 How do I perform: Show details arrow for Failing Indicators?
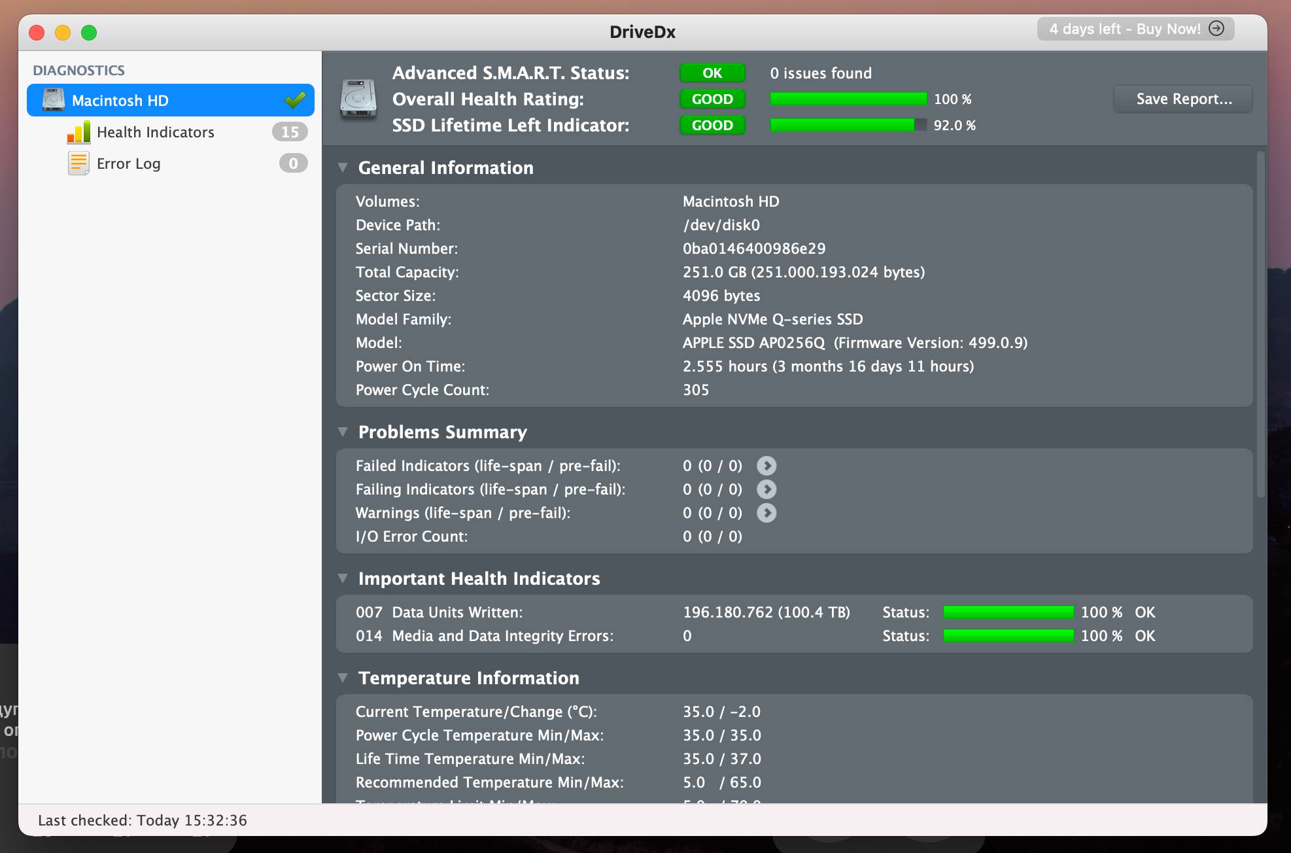pyautogui.click(x=766, y=489)
